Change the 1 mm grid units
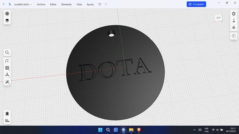The height and width of the screenshot is (134, 239). [234, 20]
